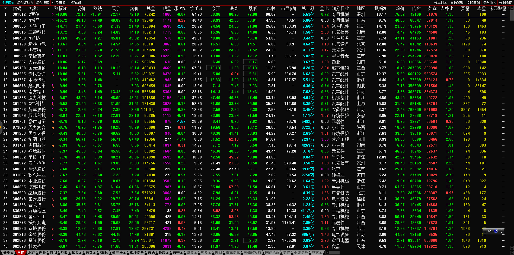Click the blue help icon in language bar
This screenshot has height=255, width=514.
[x=496, y=231]
